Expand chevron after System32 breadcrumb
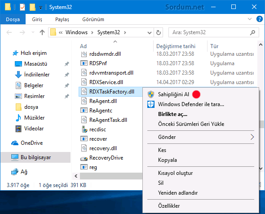The height and width of the screenshot is (214, 265). (125, 32)
